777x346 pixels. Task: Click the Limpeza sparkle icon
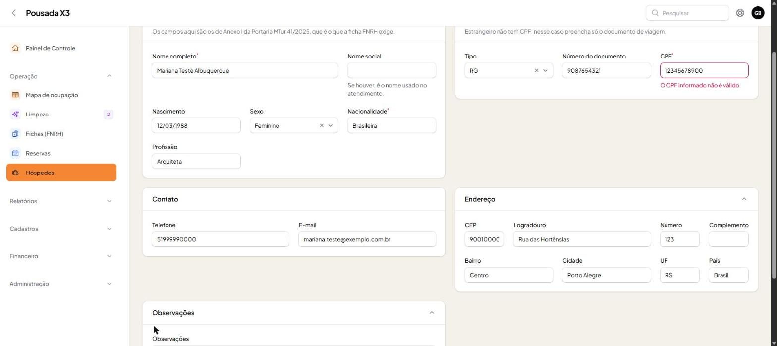point(15,115)
